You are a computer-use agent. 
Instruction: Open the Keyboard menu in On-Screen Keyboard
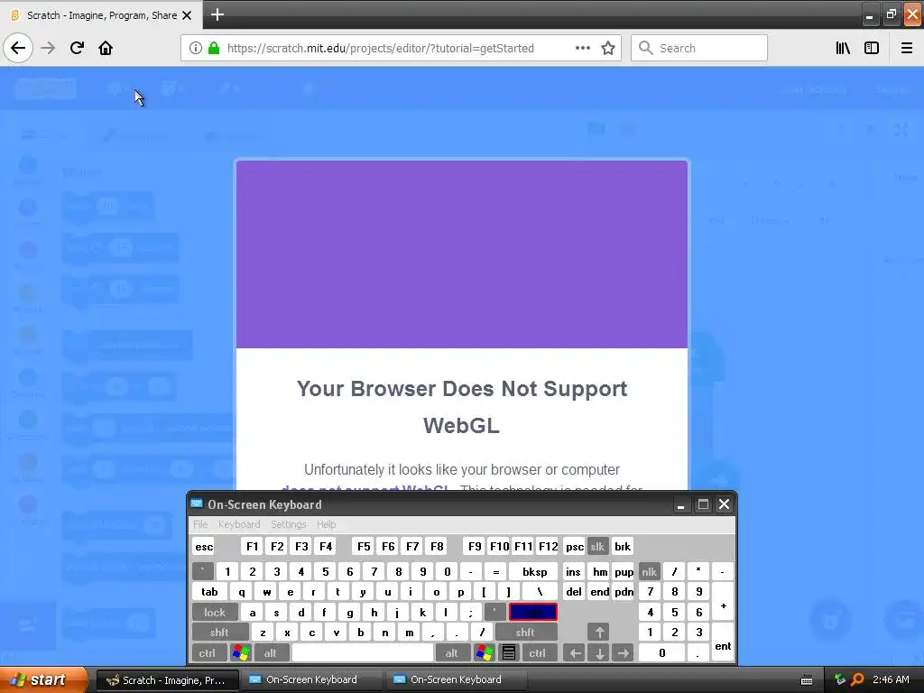[238, 524]
